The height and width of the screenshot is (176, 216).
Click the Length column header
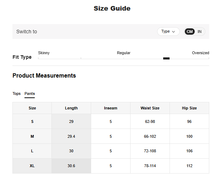click(71, 108)
